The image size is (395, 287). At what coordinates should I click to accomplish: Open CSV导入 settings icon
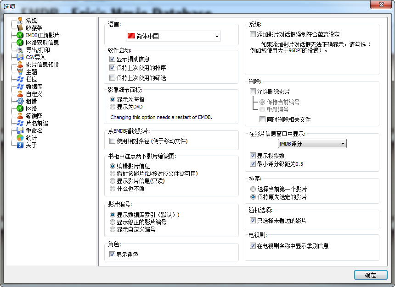[x=19, y=56]
